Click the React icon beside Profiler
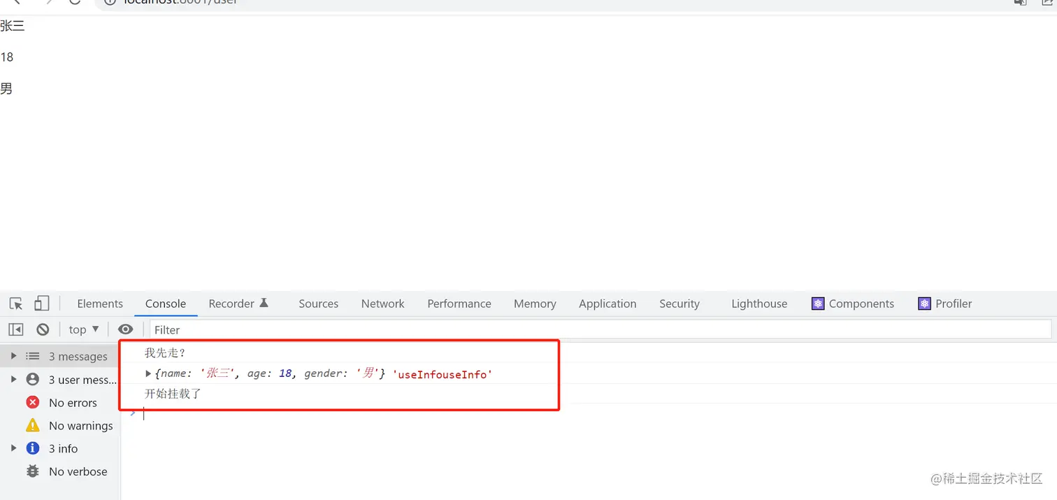 pos(924,303)
